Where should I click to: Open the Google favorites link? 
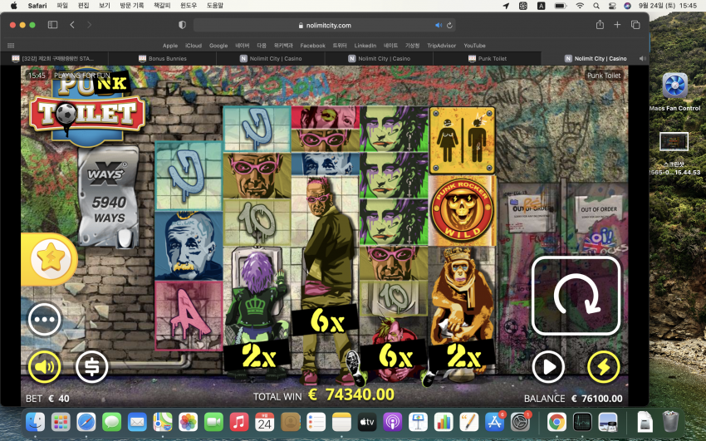click(x=218, y=46)
